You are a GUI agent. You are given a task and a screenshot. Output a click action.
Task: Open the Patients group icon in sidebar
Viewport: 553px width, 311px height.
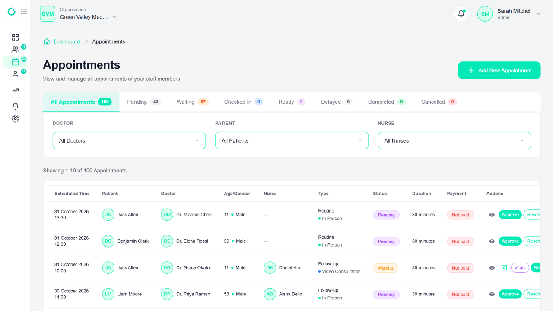click(x=15, y=50)
